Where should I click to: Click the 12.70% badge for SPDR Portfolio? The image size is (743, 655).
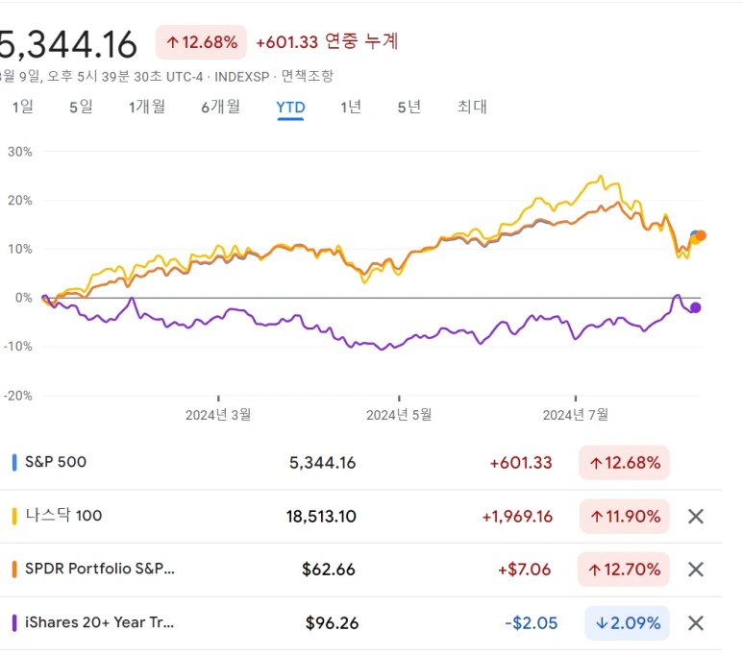pos(623,570)
